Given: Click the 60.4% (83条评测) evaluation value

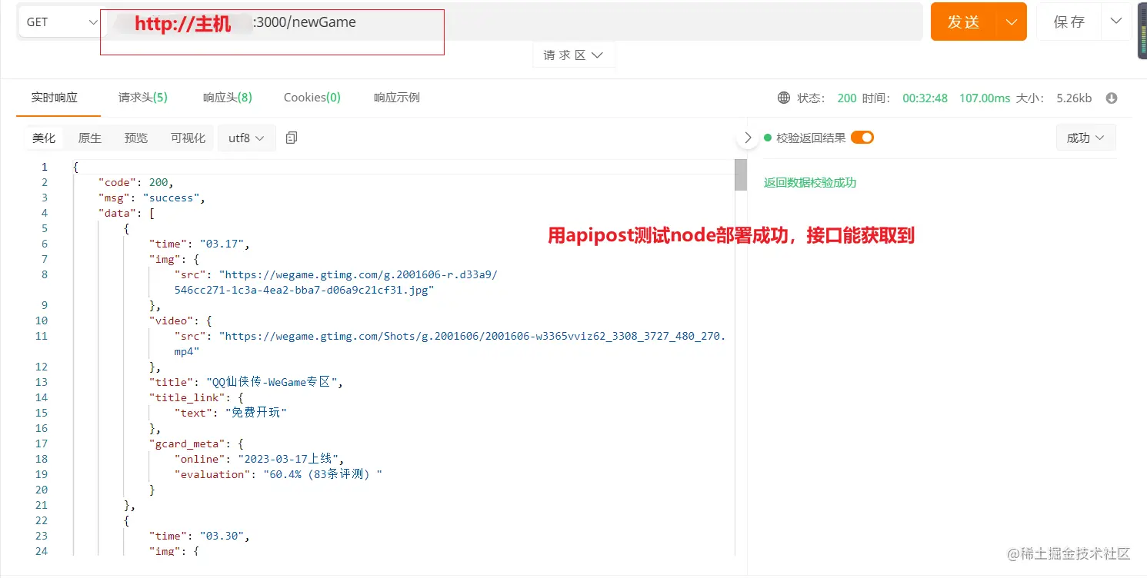Looking at the screenshot, I should click(323, 474).
